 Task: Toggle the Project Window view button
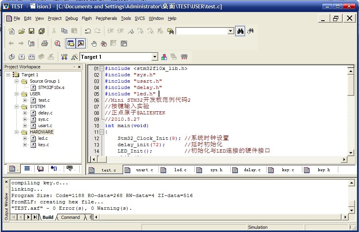tap(71, 43)
